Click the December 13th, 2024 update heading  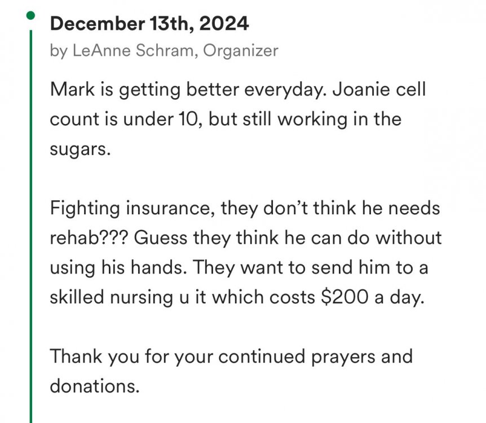click(149, 24)
